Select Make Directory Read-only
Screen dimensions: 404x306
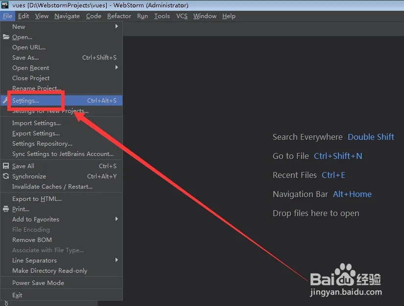[61, 270]
